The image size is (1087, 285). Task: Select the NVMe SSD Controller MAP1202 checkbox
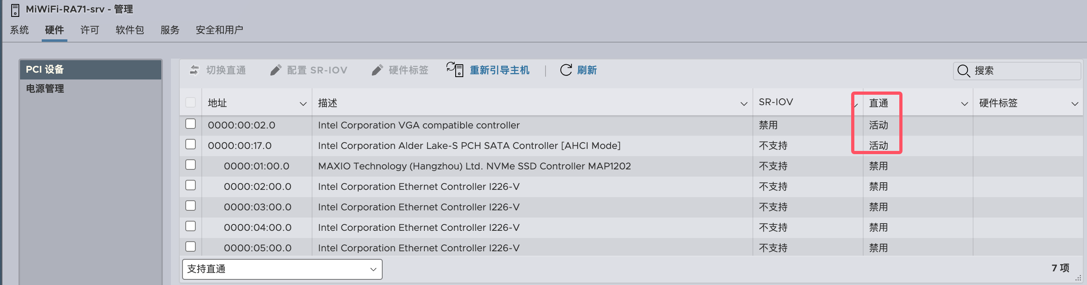[191, 165]
